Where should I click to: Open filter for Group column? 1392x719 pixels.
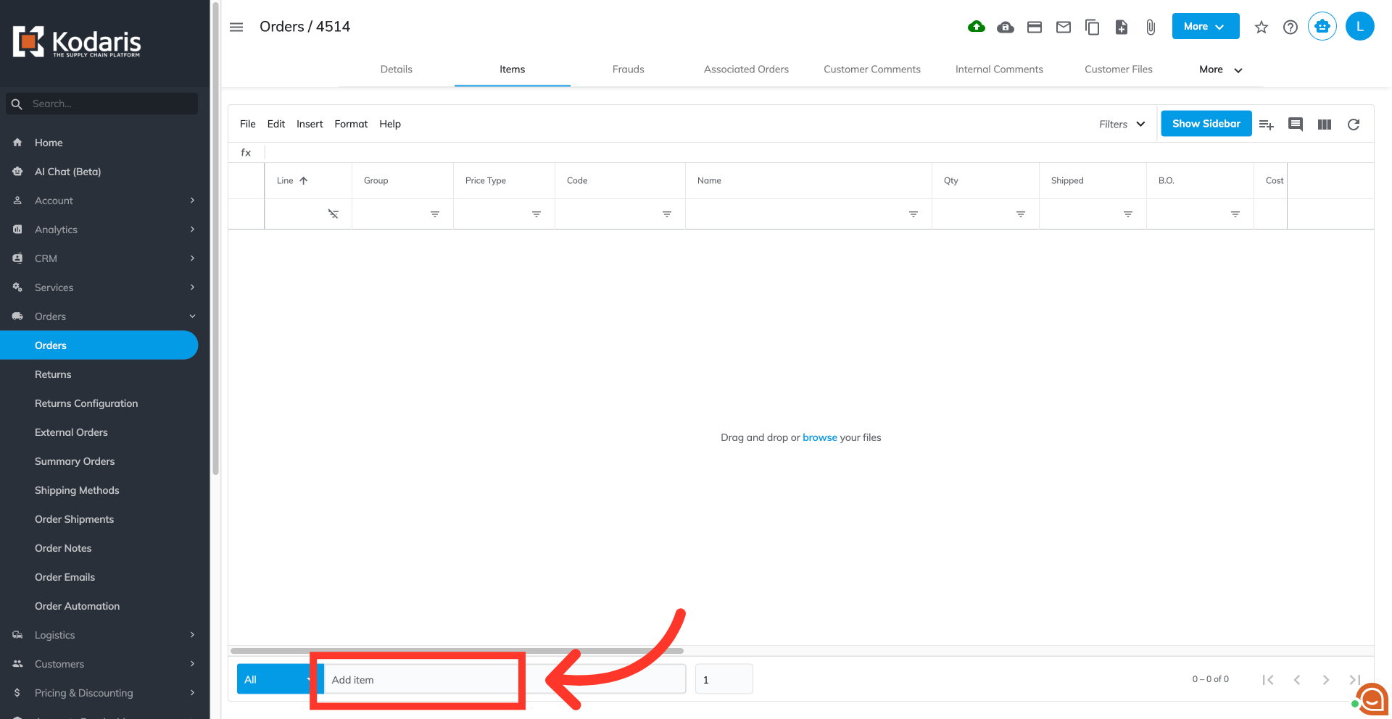point(435,214)
